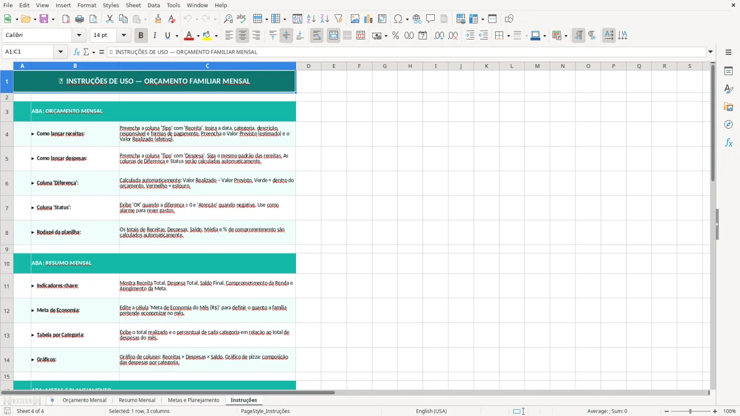
Task: Expand the formula bar
Action: [710, 52]
